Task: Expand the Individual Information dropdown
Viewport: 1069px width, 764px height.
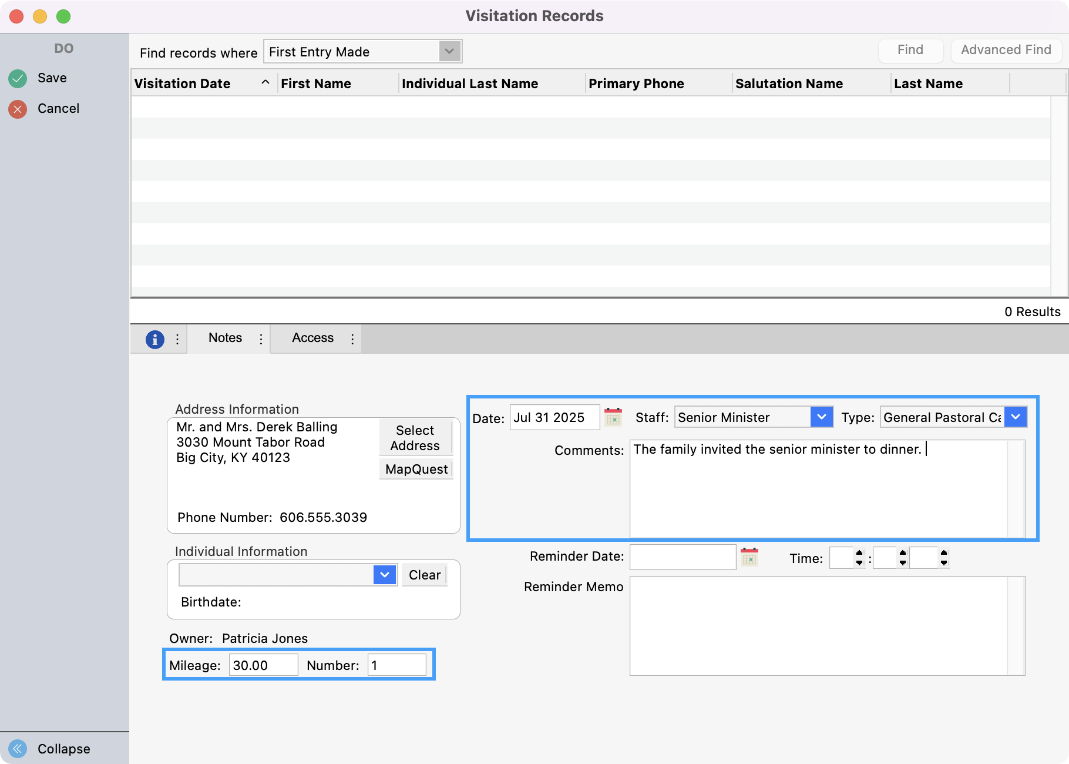Action: click(x=385, y=575)
